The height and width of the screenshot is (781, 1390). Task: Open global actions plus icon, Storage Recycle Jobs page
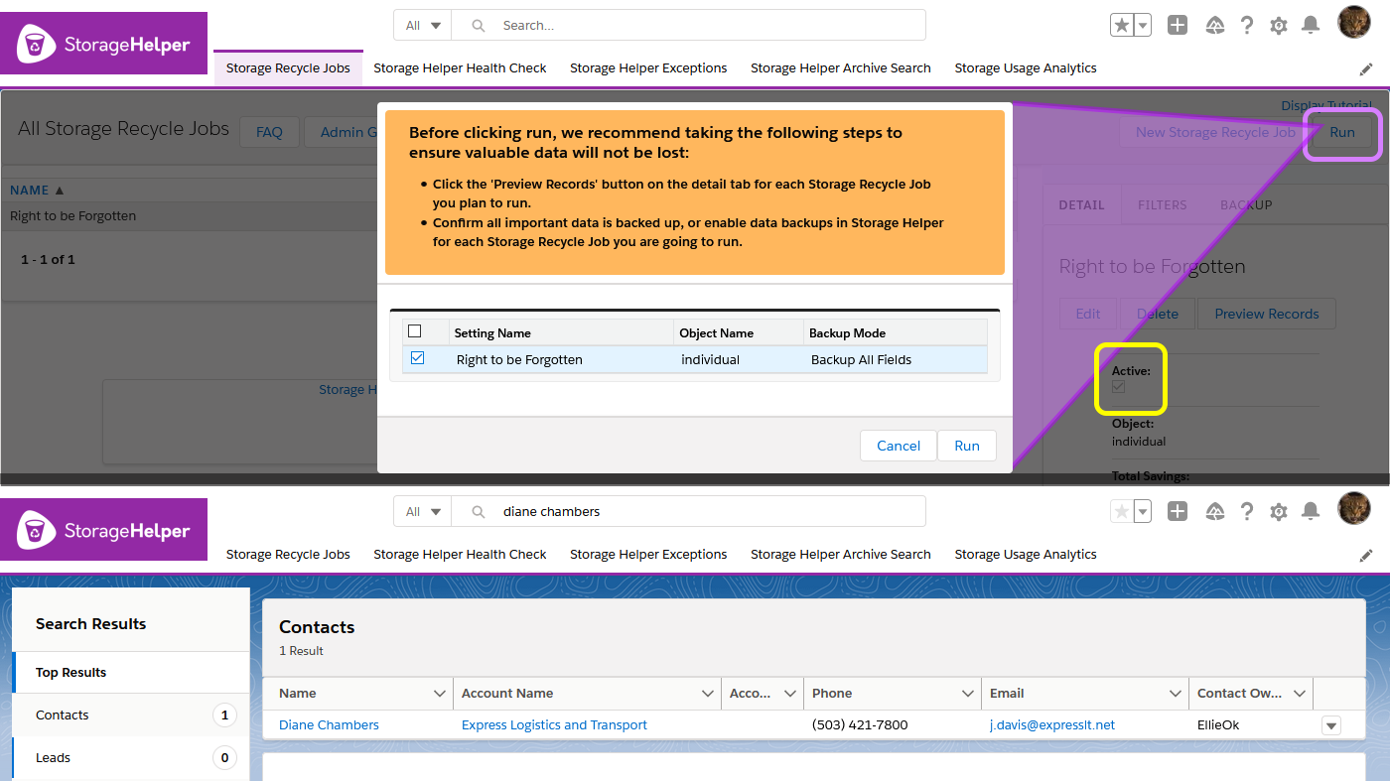coord(1178,26)
